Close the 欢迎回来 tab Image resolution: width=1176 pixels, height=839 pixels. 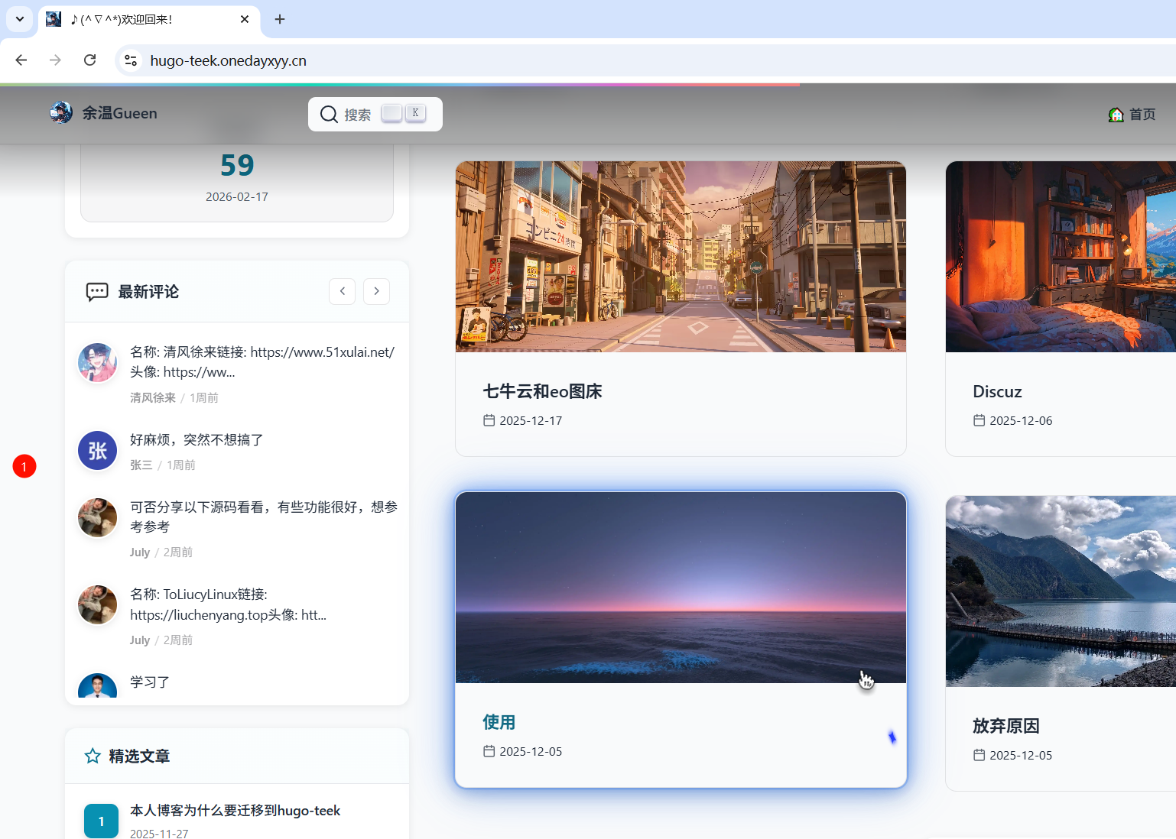[245, 19]
